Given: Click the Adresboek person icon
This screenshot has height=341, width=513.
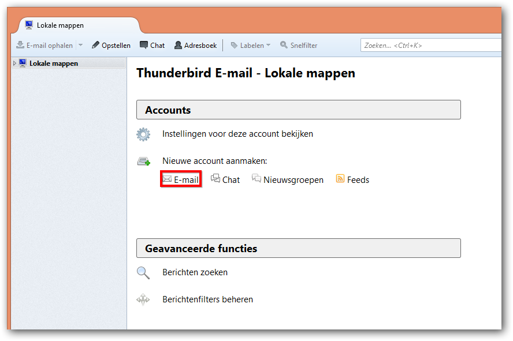Looking at the screenshot, I should [178, 45].
